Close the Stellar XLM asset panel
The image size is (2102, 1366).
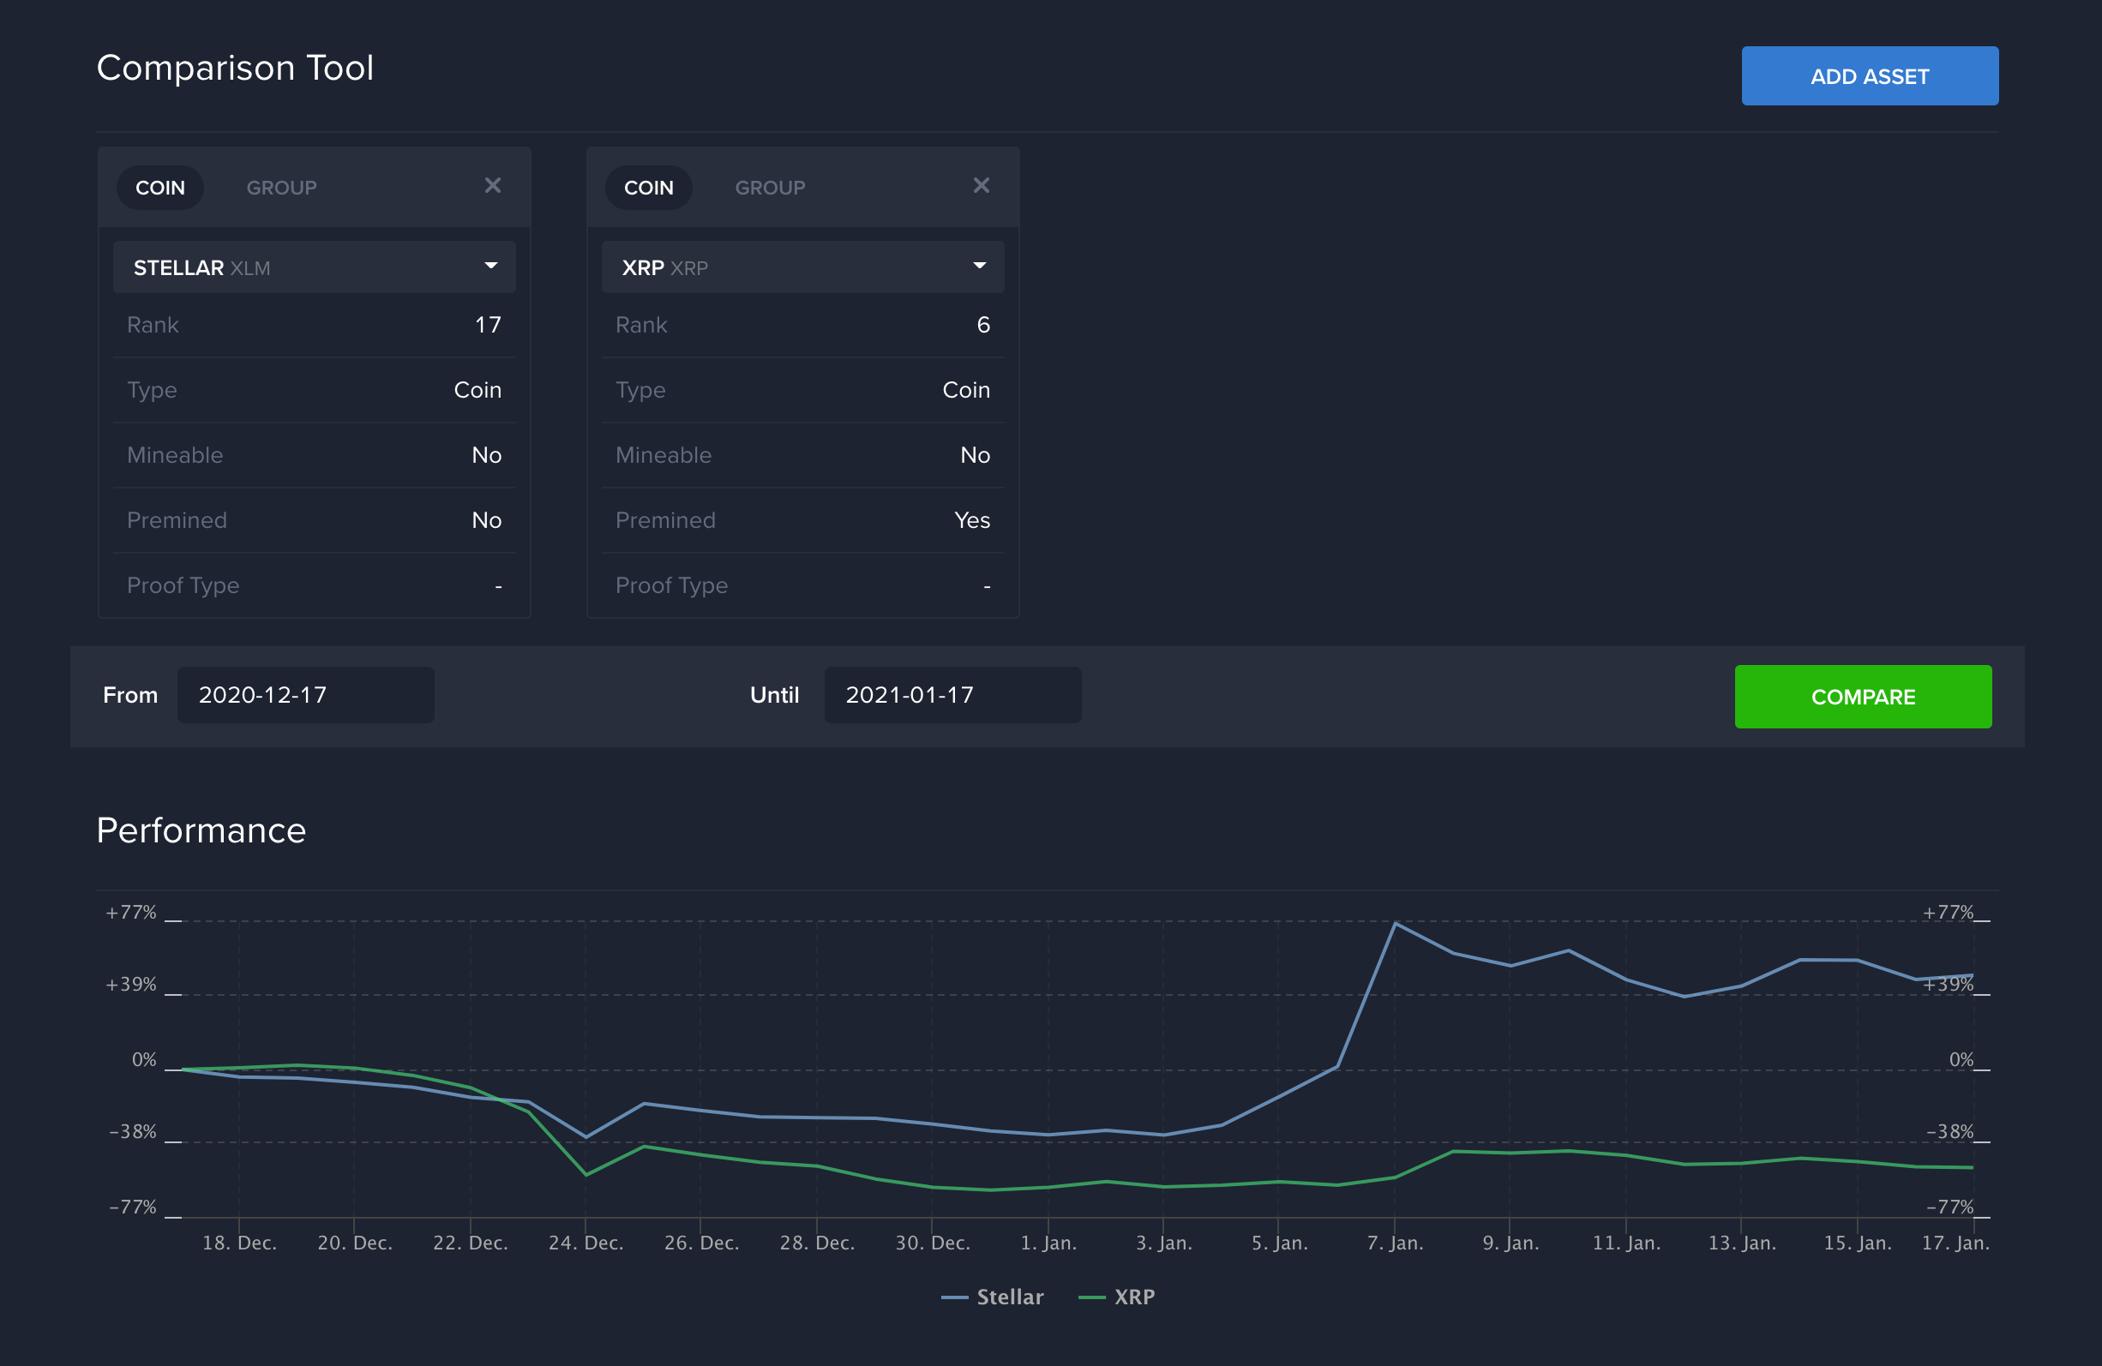(493, 185)
